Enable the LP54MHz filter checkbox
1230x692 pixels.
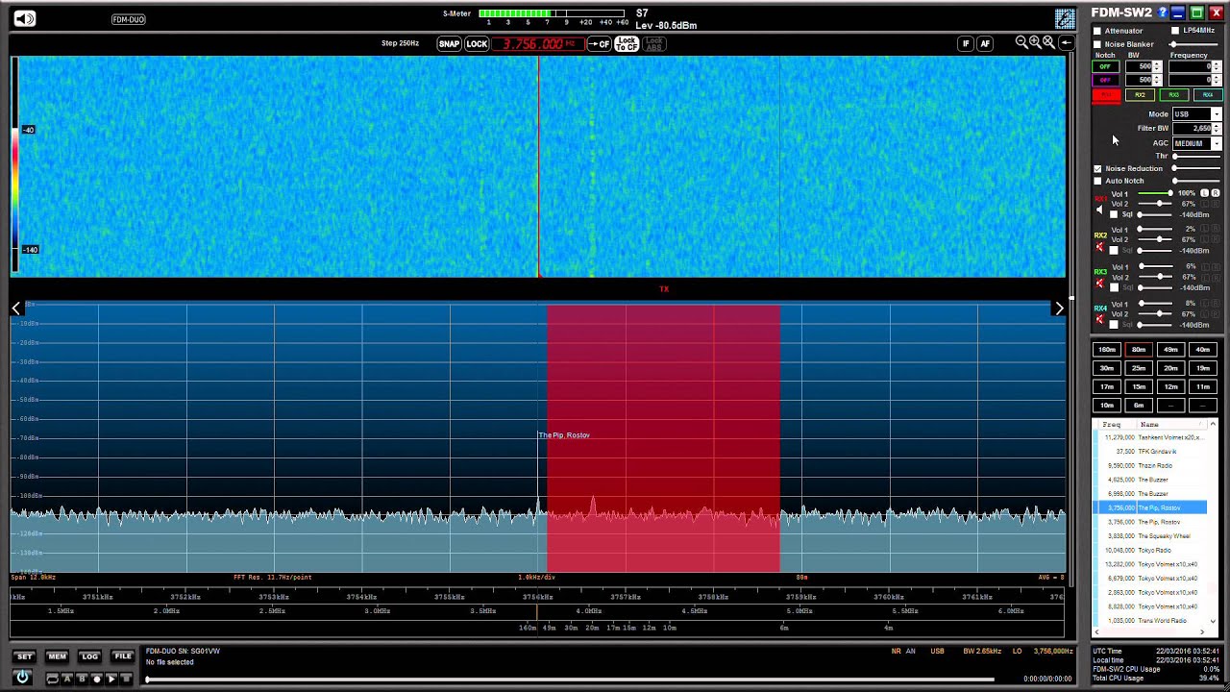1175,31
